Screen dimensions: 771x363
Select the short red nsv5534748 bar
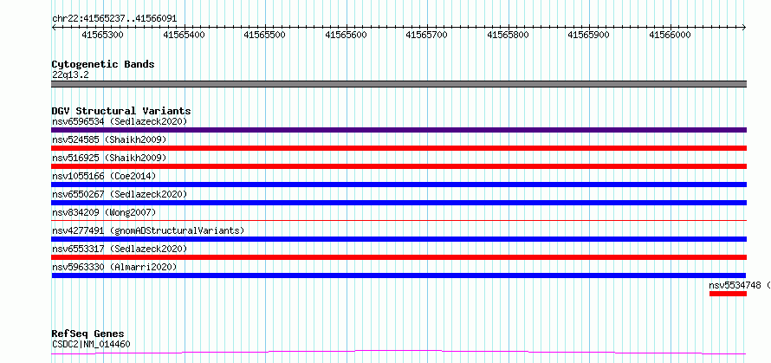(x=728, y=294)
